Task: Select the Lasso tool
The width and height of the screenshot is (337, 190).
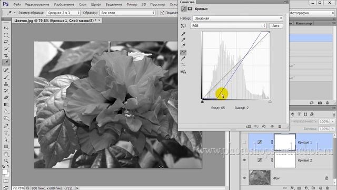Action: tap(6, 42)
